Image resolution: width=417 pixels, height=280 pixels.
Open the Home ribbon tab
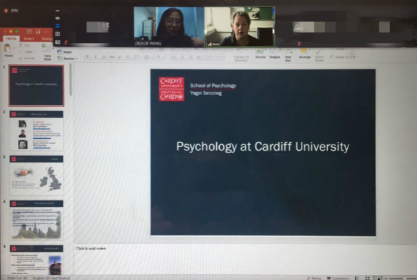coord(11,39)
